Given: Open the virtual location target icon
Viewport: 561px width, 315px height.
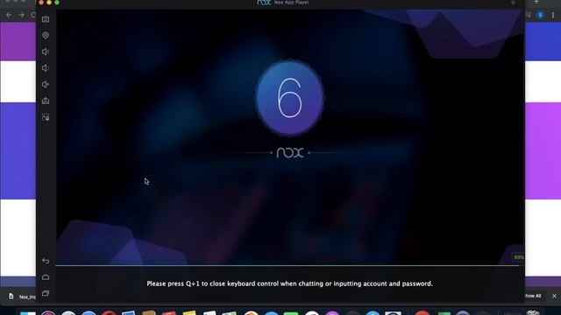Looking at the screenshot, I should tap(46, 35).
